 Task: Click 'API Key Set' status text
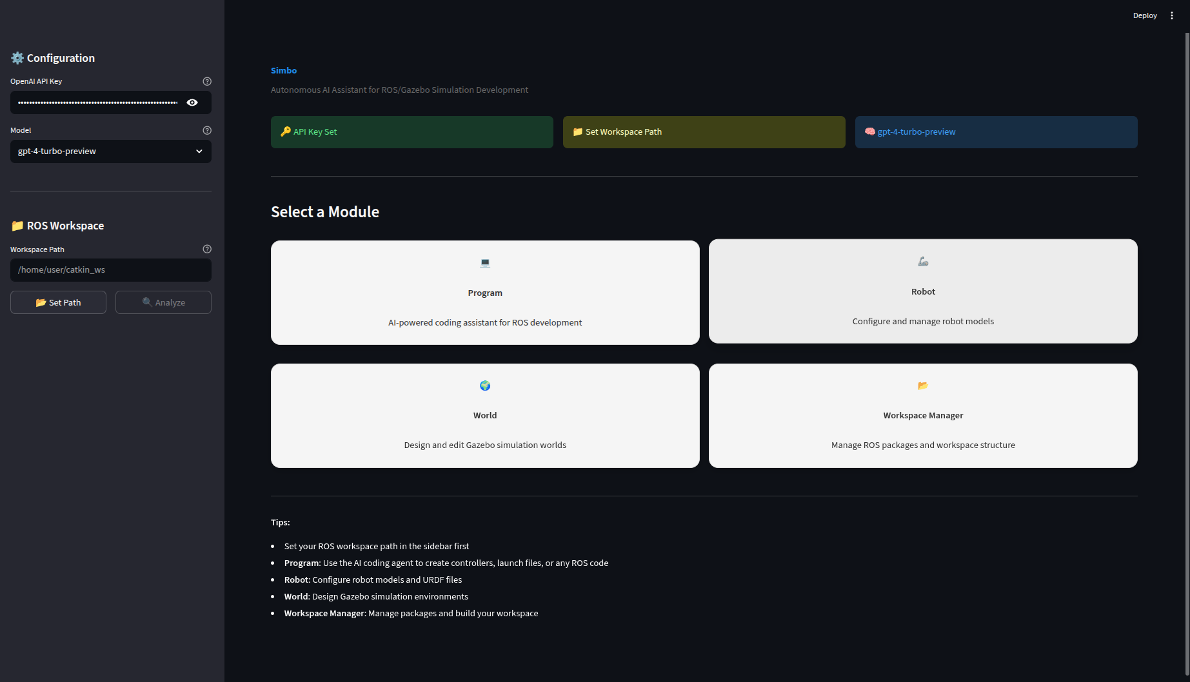315,132
